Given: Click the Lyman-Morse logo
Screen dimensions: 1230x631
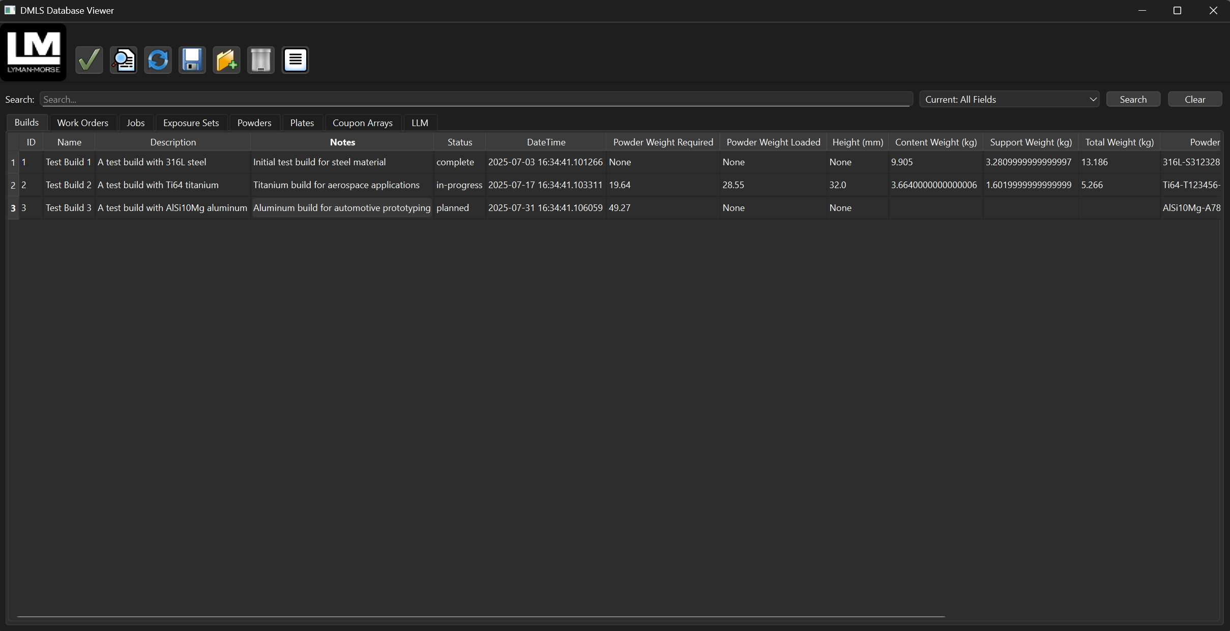Looking at the screenshot, I should click(34, 51).
